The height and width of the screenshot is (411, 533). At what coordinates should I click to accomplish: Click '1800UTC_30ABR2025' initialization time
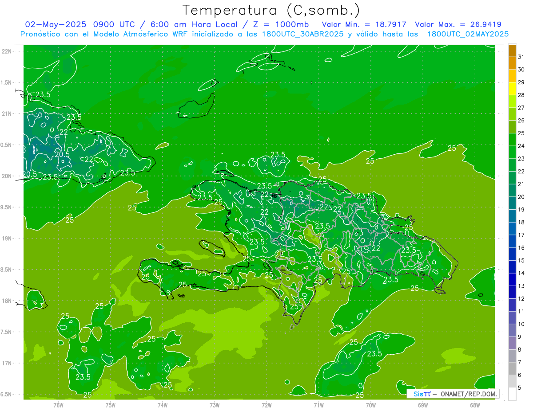tap(303, 34)
